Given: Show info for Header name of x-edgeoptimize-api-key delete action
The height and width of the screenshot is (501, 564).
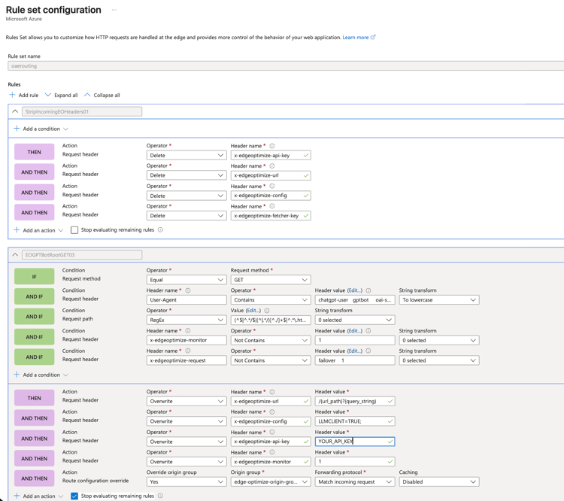Looking at the screenshot, I should [x=272, y=146].
